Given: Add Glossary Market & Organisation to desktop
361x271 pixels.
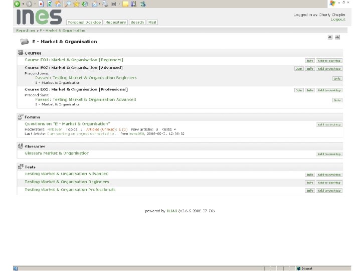Looking at the screenshot, I should point(329,154).
